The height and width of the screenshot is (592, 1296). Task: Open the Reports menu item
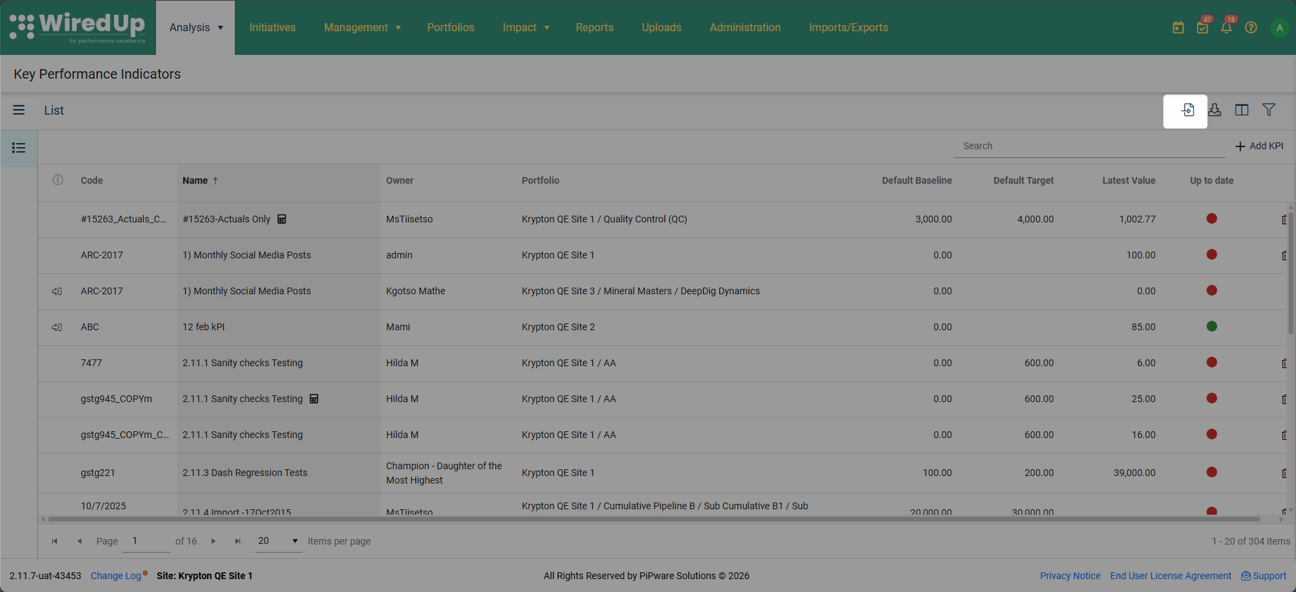point(594,28)
